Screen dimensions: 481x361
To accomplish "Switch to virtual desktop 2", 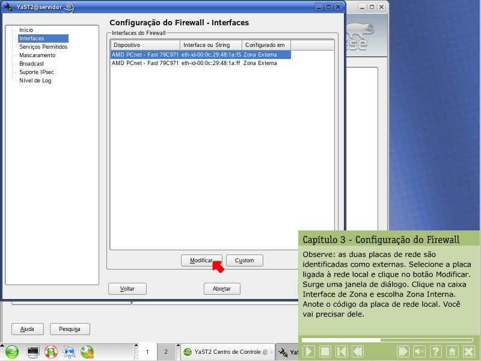I will point(165,351).
